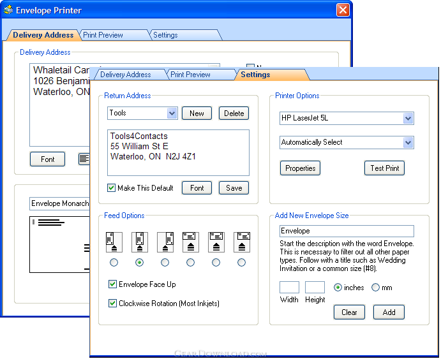
Task: Open the Automatically Select paper source dropdown
Action: 408,143
